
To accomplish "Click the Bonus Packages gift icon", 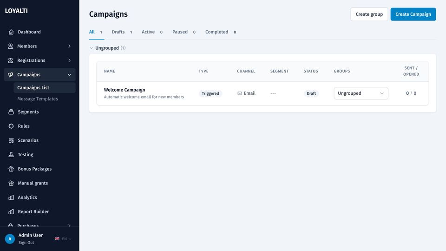I will pyautogui.click(x=11, y=169).
